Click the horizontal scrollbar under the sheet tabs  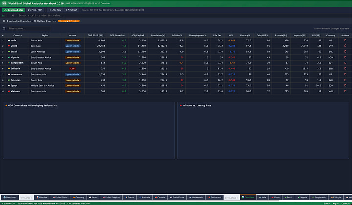point(139,201)
